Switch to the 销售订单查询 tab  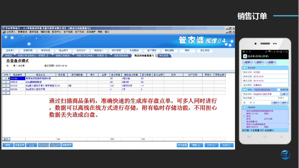tap(63, 56)
